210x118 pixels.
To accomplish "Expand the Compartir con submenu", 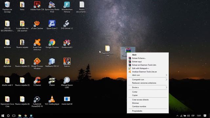I will click(x=148, y=79).
